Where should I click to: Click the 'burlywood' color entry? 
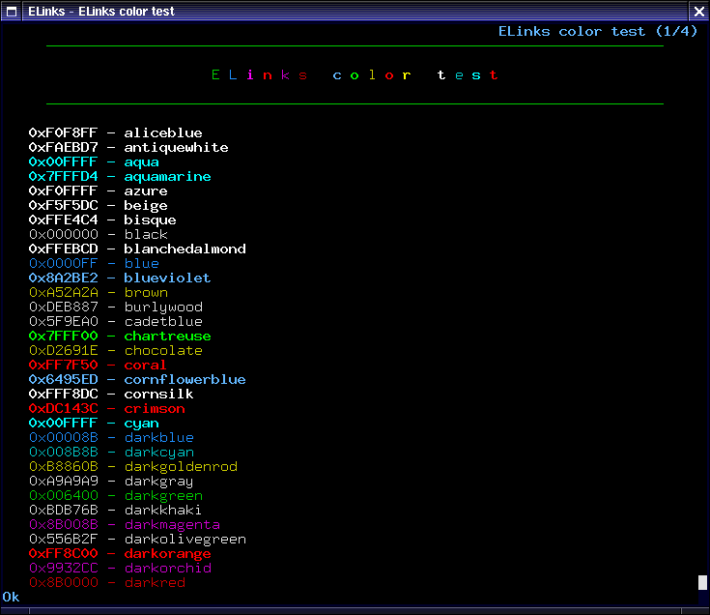point(116,307)
